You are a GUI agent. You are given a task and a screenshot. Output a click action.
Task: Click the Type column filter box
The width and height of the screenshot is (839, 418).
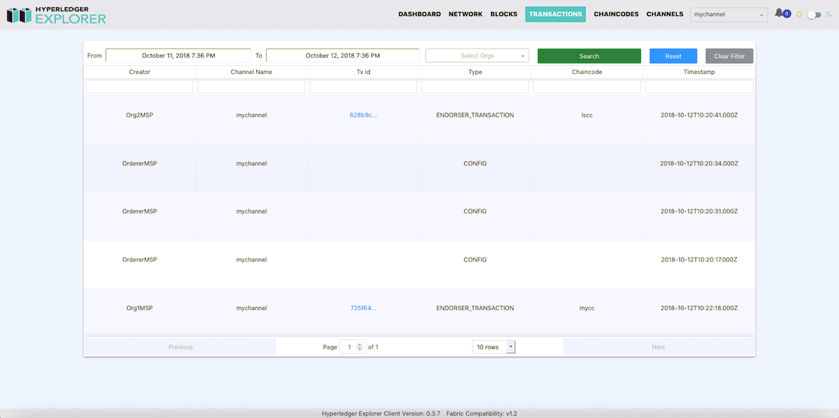pos(475,87)
